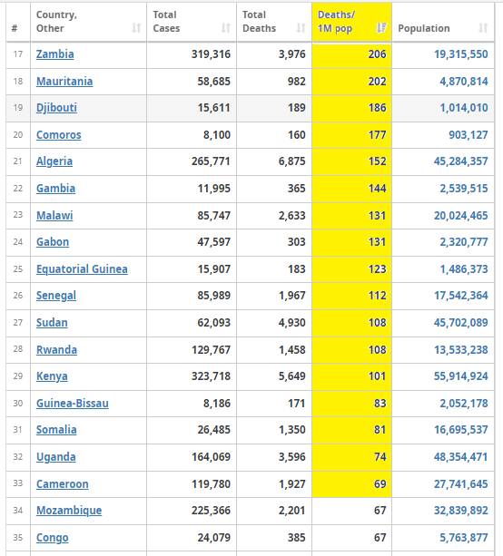The image size is (503, 556).
Task: Sort by Country, Other column arrows
Action: click(137, 28)
